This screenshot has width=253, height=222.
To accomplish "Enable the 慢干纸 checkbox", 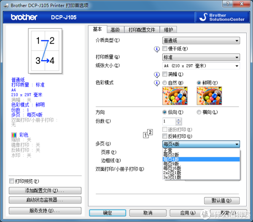I will [x=165, y=49].
